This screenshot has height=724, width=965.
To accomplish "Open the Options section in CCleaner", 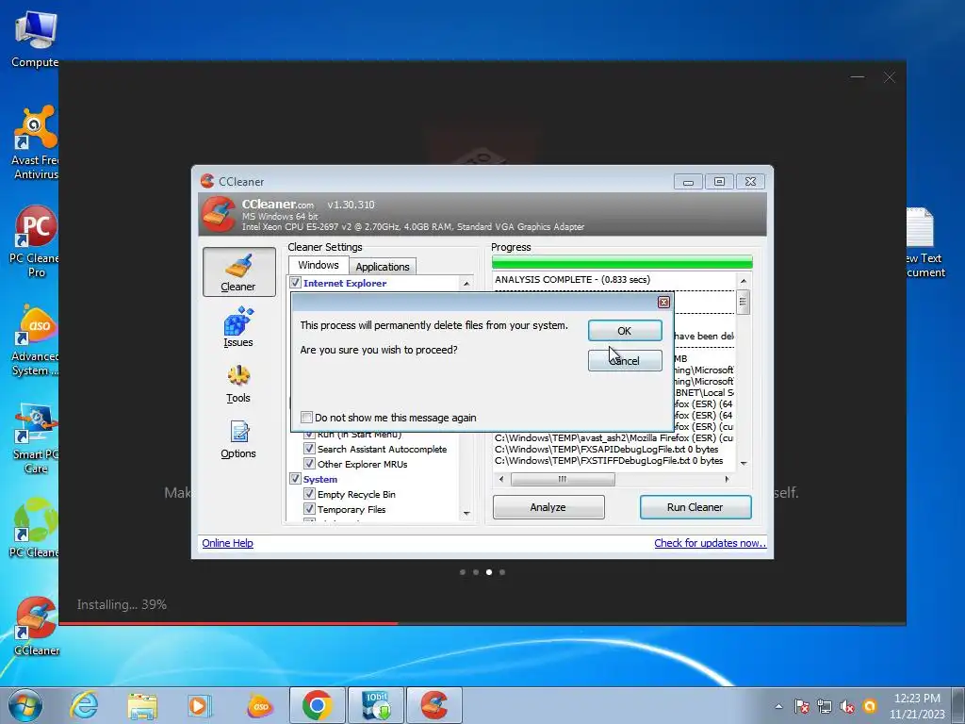I will pyautogui.click(x=238, y=439).
